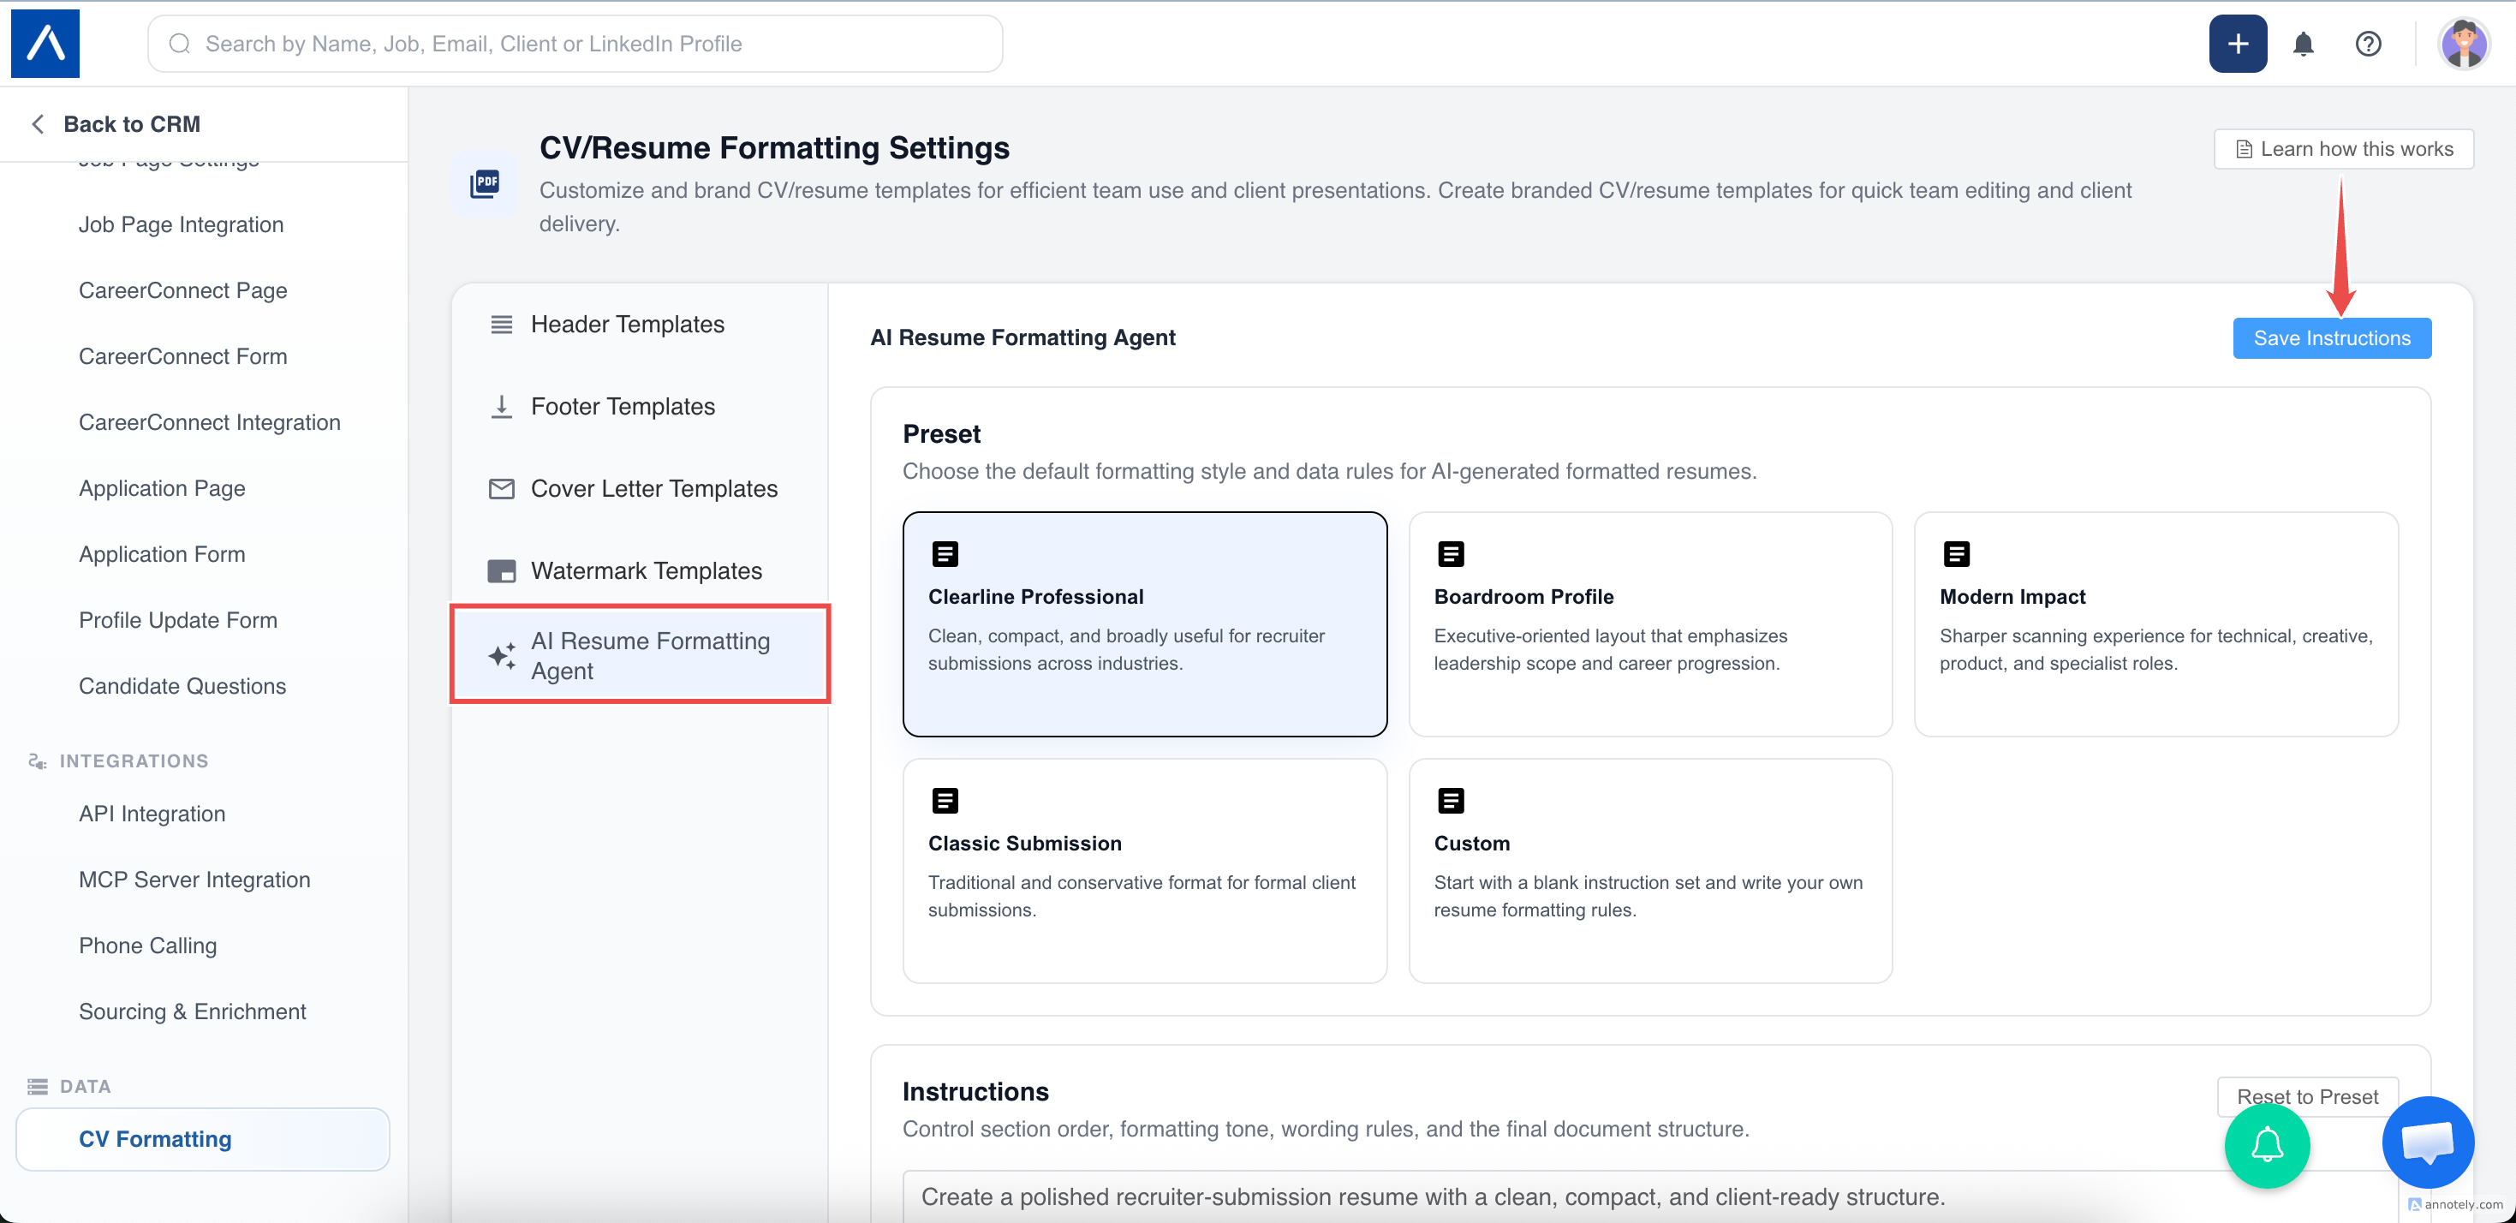Screen dimensions: 2516x1223
Task: Open the user avatar menu
Action: tap(2463, 44)
